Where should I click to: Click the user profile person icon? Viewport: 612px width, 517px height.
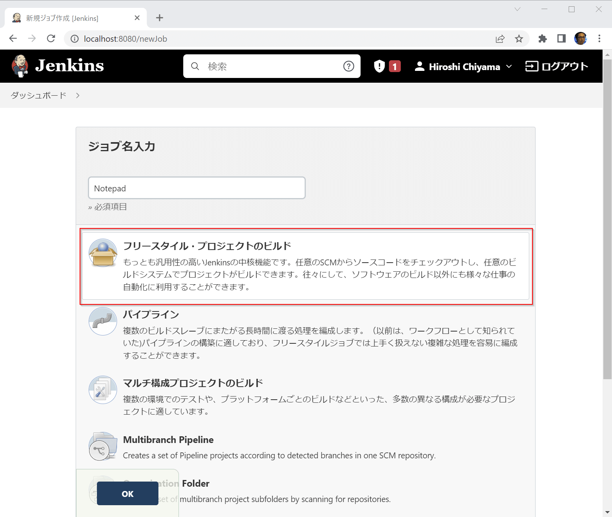point(420,66)
